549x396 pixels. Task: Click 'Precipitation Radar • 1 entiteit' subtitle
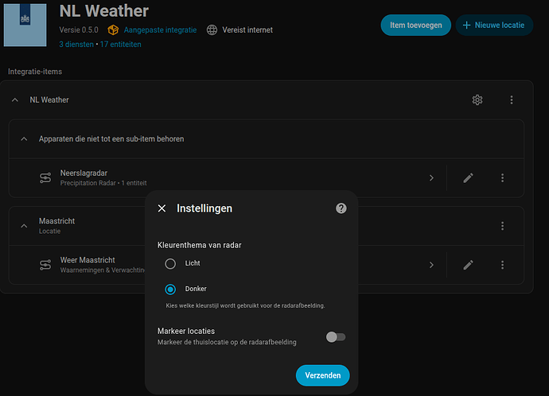(x=103, y=183)
